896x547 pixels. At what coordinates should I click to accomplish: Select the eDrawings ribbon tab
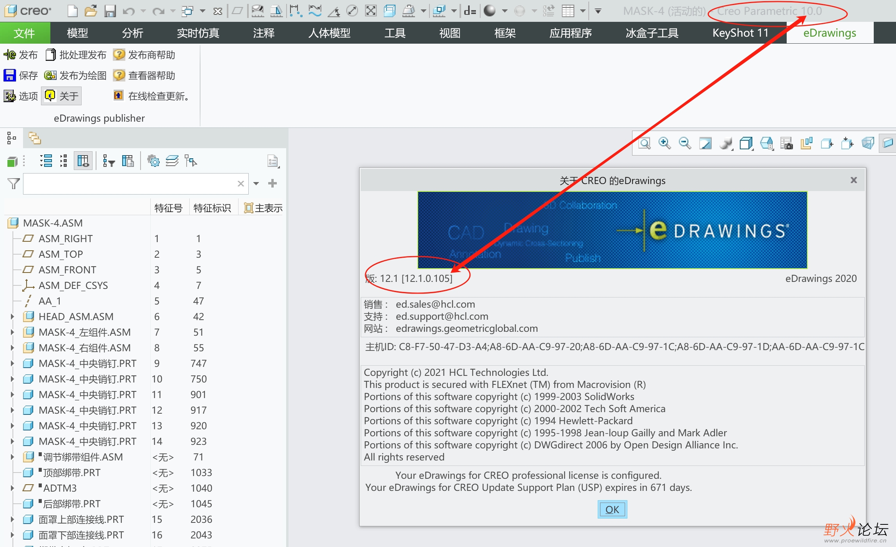pyautogui.click(x=830, y=33)
